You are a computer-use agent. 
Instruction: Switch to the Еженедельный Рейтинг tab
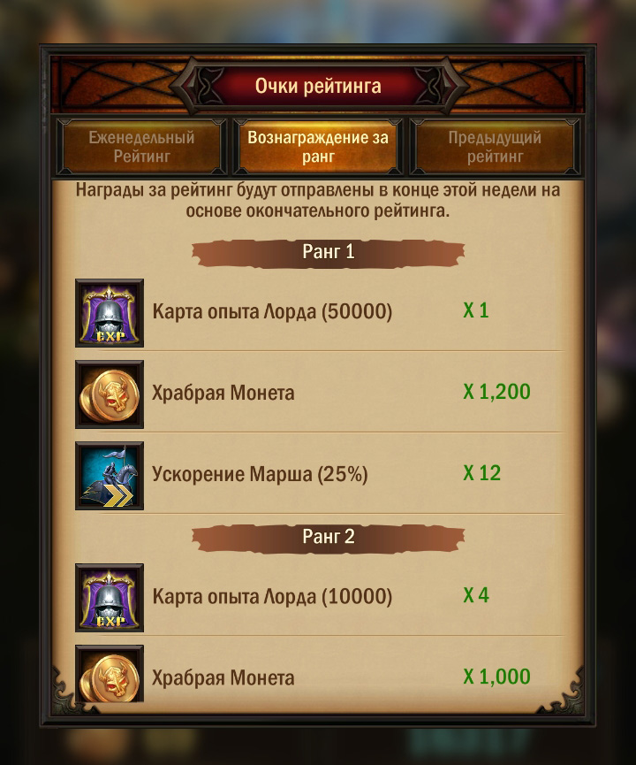point(141,147)
